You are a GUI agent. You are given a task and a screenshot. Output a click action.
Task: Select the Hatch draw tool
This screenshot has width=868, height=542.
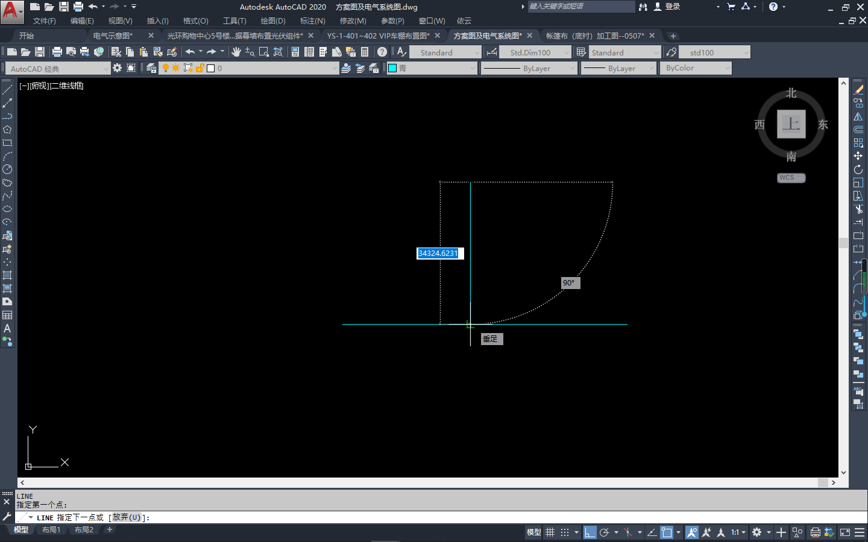point(7,275)
